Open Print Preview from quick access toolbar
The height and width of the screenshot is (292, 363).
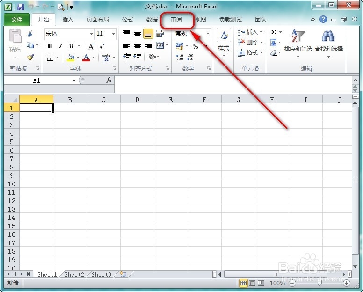61,7
